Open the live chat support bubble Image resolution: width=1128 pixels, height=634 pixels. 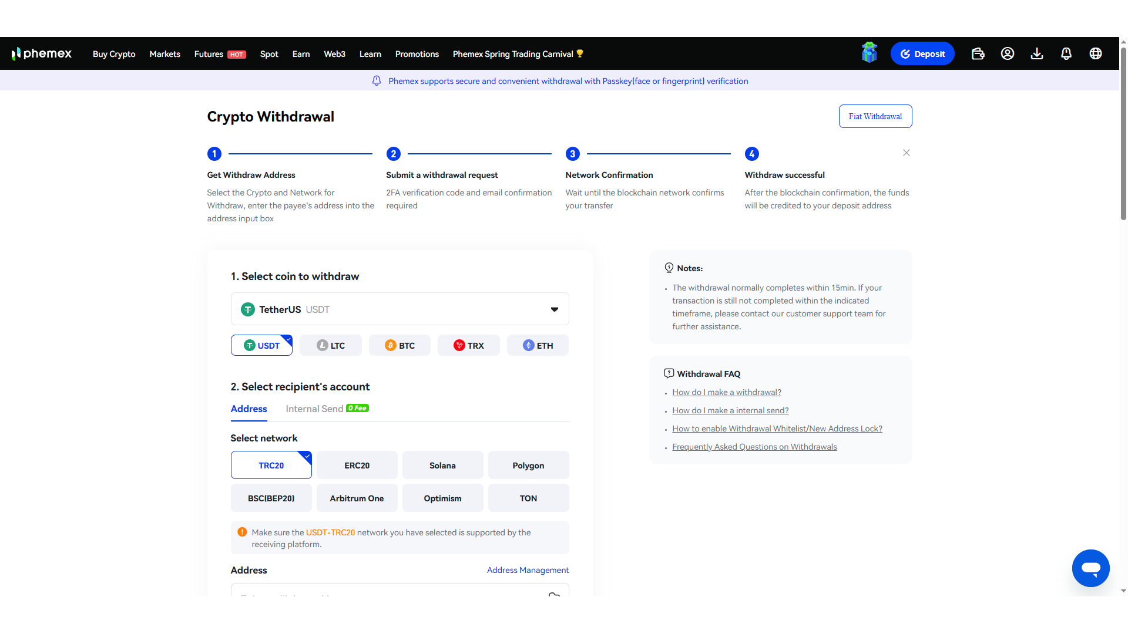tap(1091, 568)
